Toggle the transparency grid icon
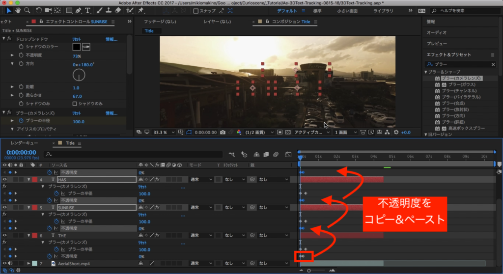This screenshot has width=503, height=274. (x=288, y=132)
